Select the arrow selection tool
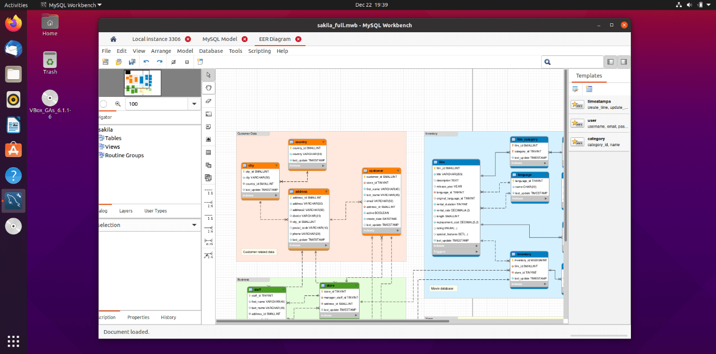 209,75
